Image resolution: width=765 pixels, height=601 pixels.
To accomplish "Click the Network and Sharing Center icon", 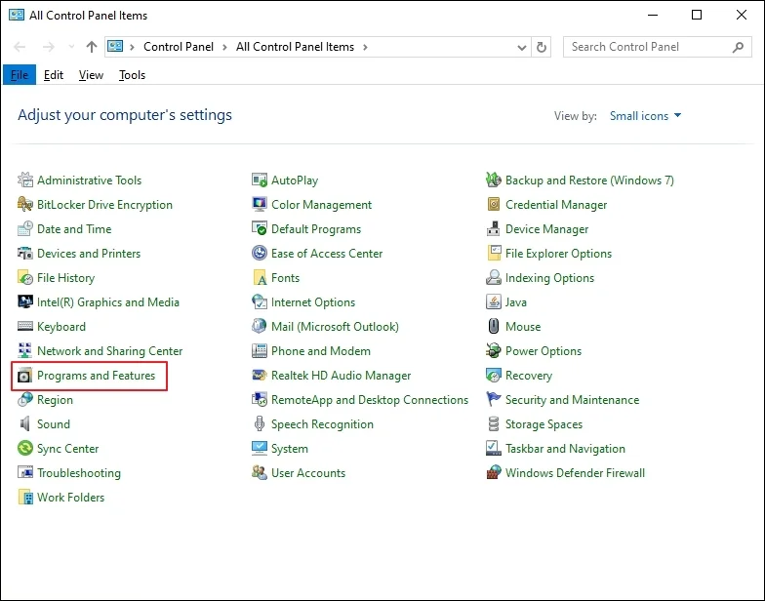I will click(x=25, y=351).
